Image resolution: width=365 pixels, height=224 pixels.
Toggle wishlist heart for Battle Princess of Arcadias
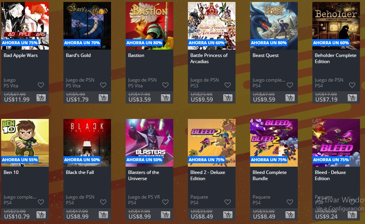(x=228, y=85)
